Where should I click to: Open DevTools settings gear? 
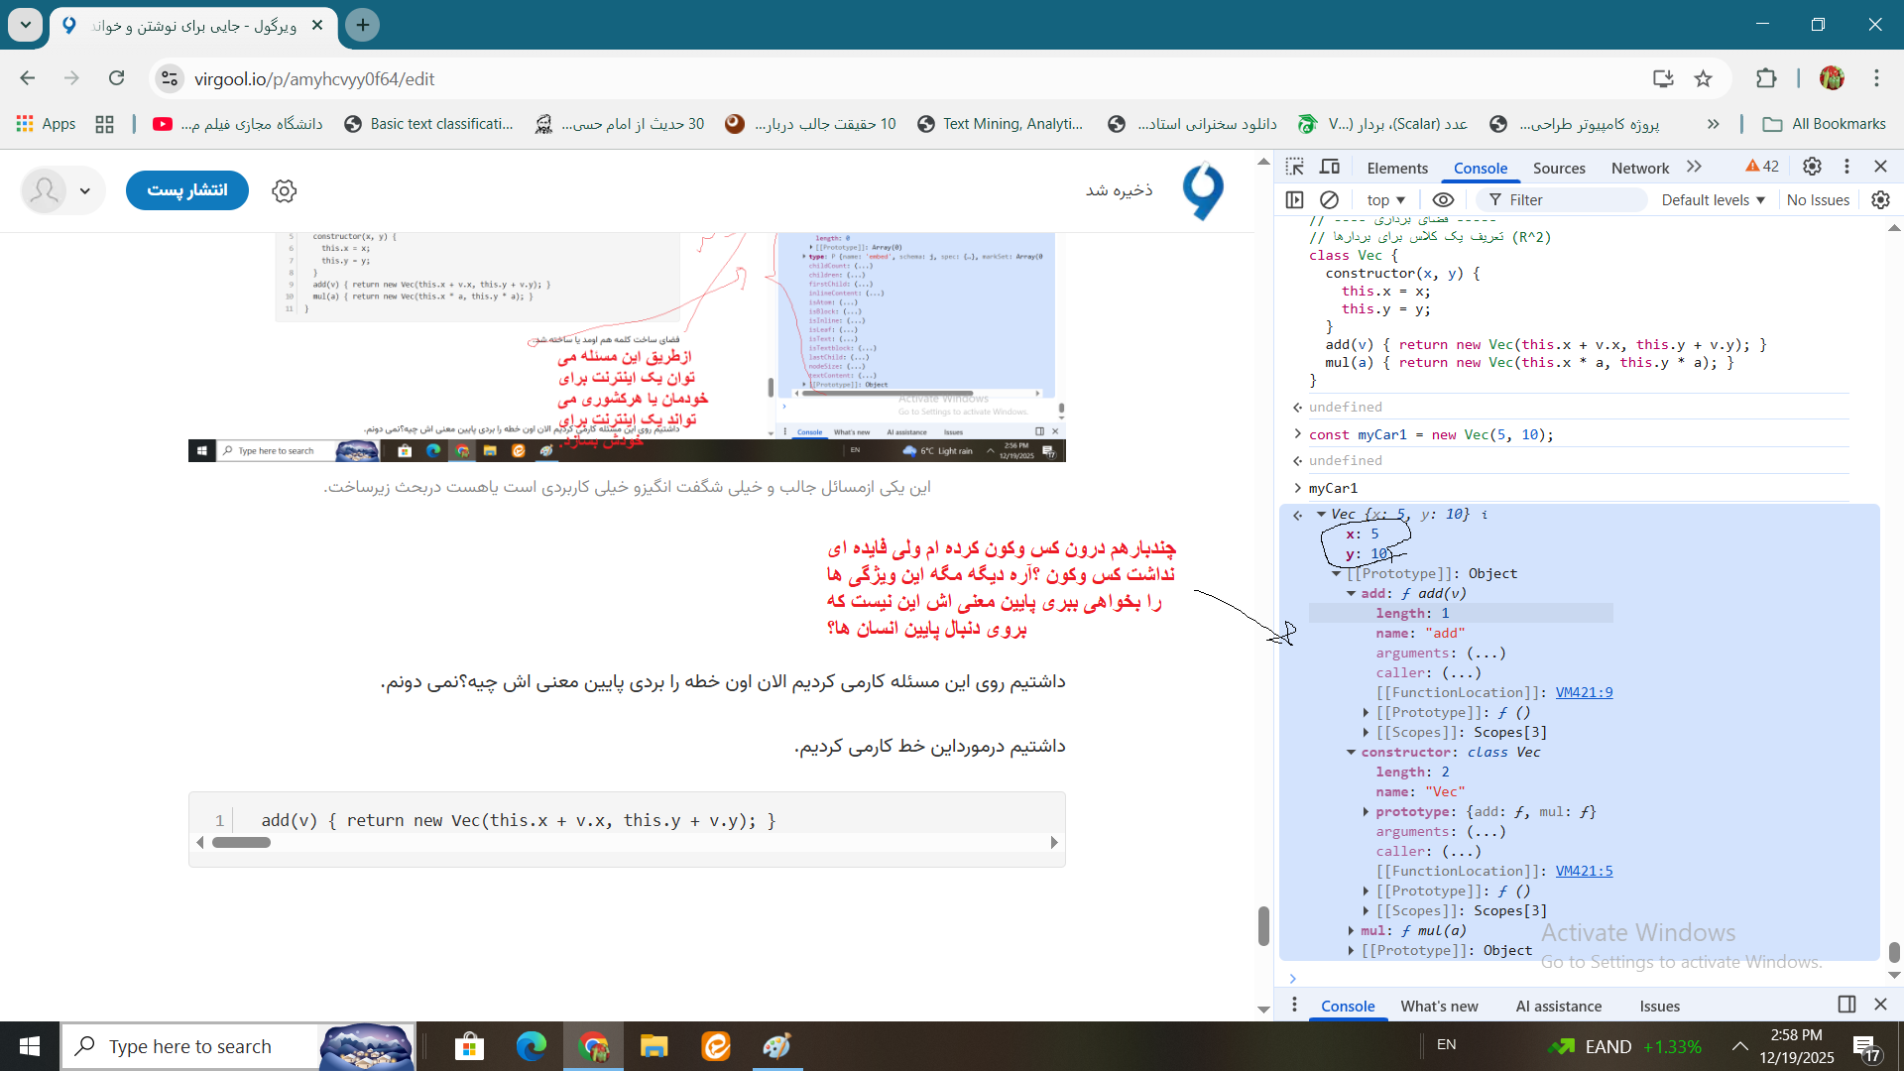coord(1812,167)
